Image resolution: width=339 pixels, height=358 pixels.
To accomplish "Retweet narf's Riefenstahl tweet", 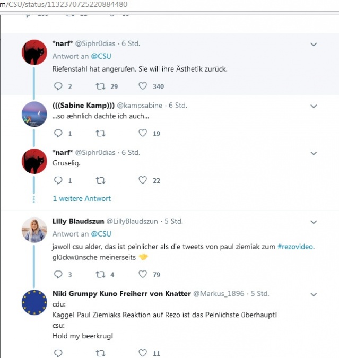I will [100, 86].
